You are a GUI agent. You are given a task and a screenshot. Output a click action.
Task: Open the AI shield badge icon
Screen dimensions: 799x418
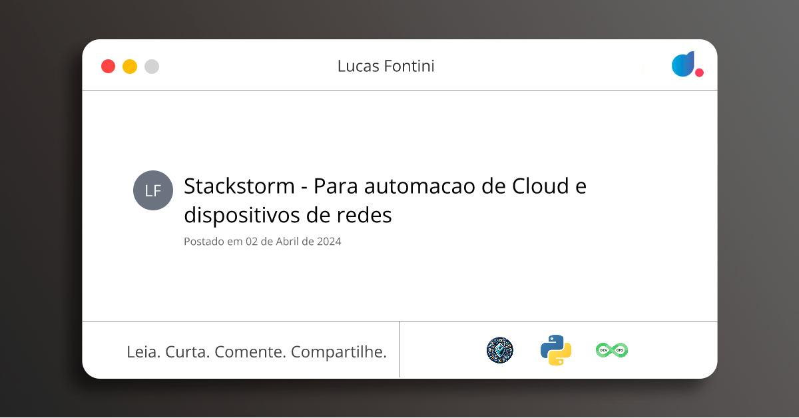(499, 349)
